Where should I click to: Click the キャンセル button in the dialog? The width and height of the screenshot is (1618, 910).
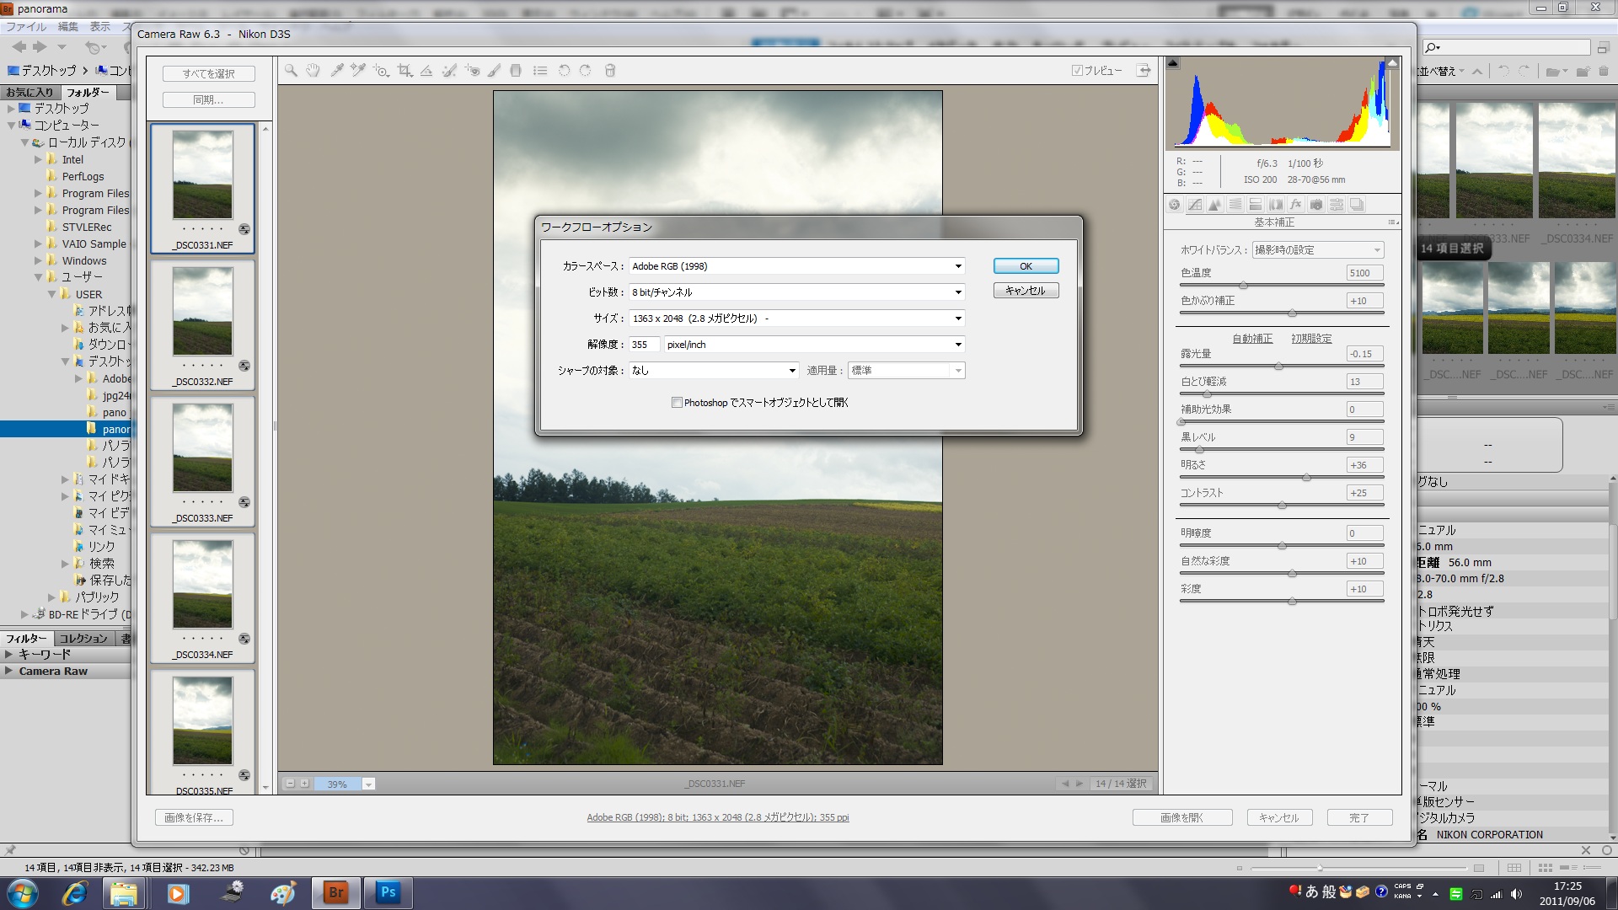tap(1026, 291)
